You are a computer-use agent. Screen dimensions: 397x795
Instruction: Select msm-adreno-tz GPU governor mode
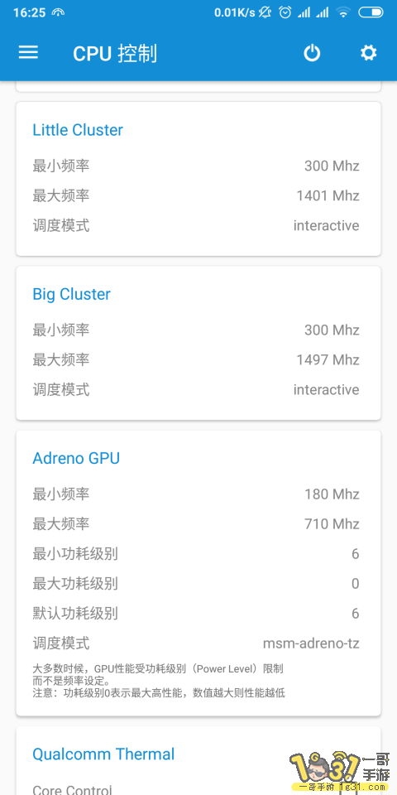198,644
